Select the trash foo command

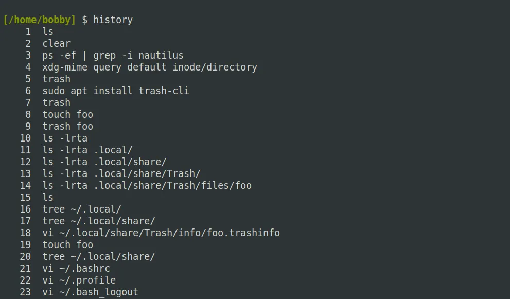pyautogui.click(x=67, y=127)
